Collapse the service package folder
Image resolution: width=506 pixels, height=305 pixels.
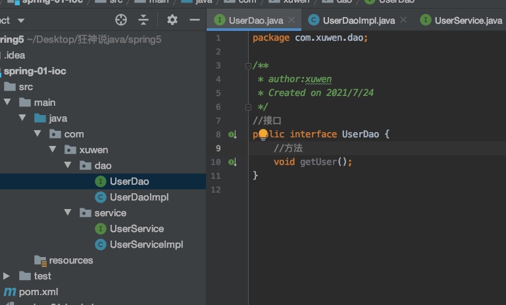68,213
